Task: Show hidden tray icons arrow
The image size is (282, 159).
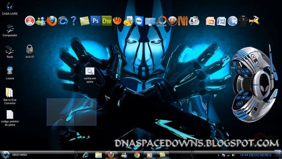Action: (219, 155)
